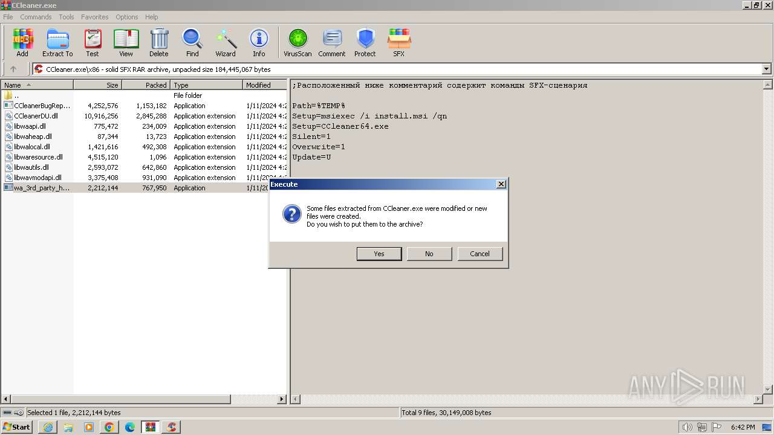Click the CCleaner taskbar icon

click(x=172, y=427)
